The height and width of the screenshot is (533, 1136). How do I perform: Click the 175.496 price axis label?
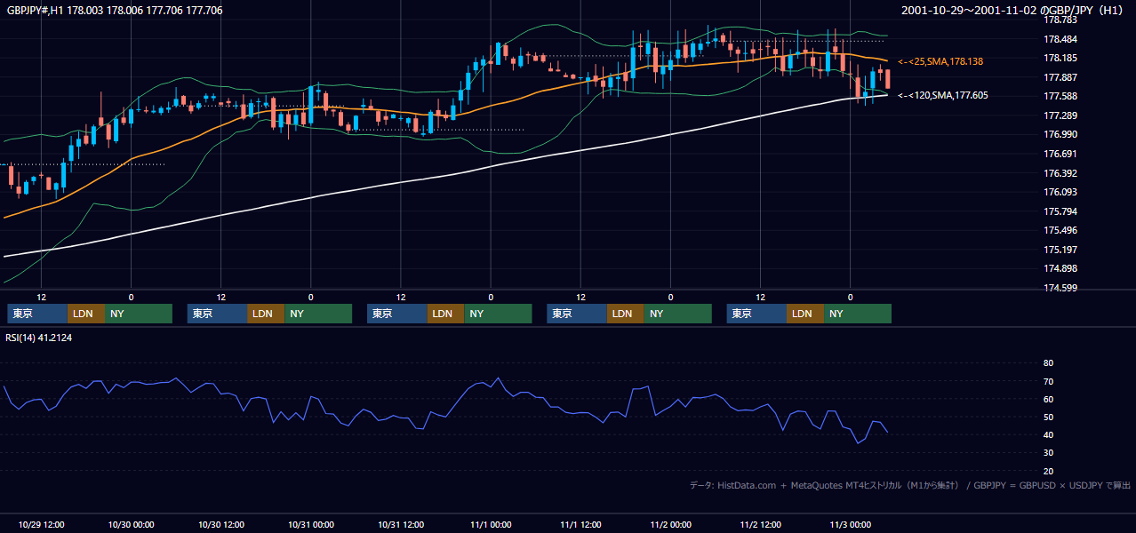[x=1060, y=230]
